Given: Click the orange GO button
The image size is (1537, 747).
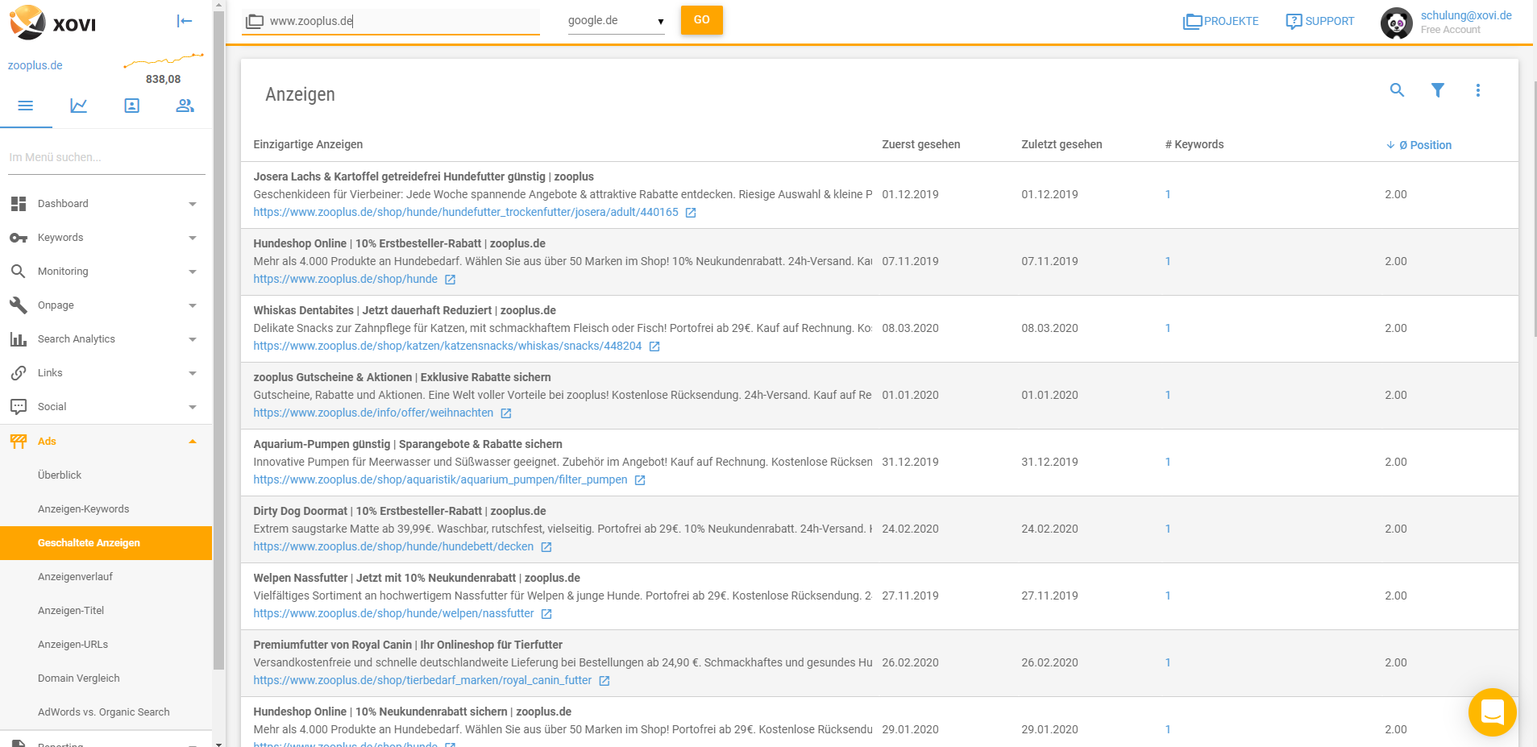Looking at the screenshot, I should 701,20.
